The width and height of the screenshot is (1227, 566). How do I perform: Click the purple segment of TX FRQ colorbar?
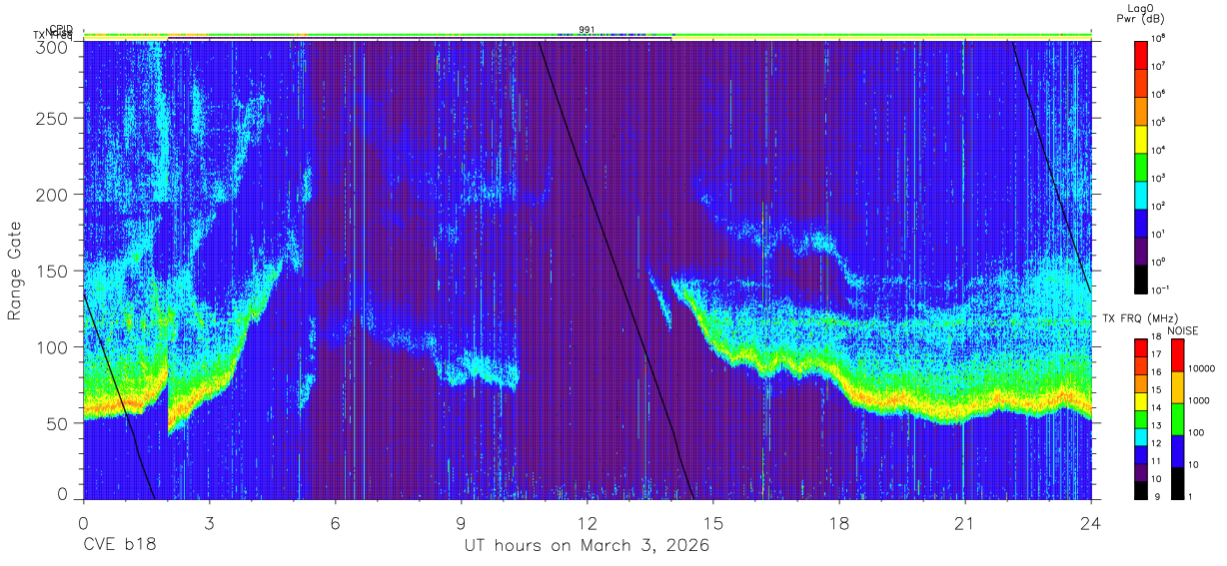(1141, 471)
